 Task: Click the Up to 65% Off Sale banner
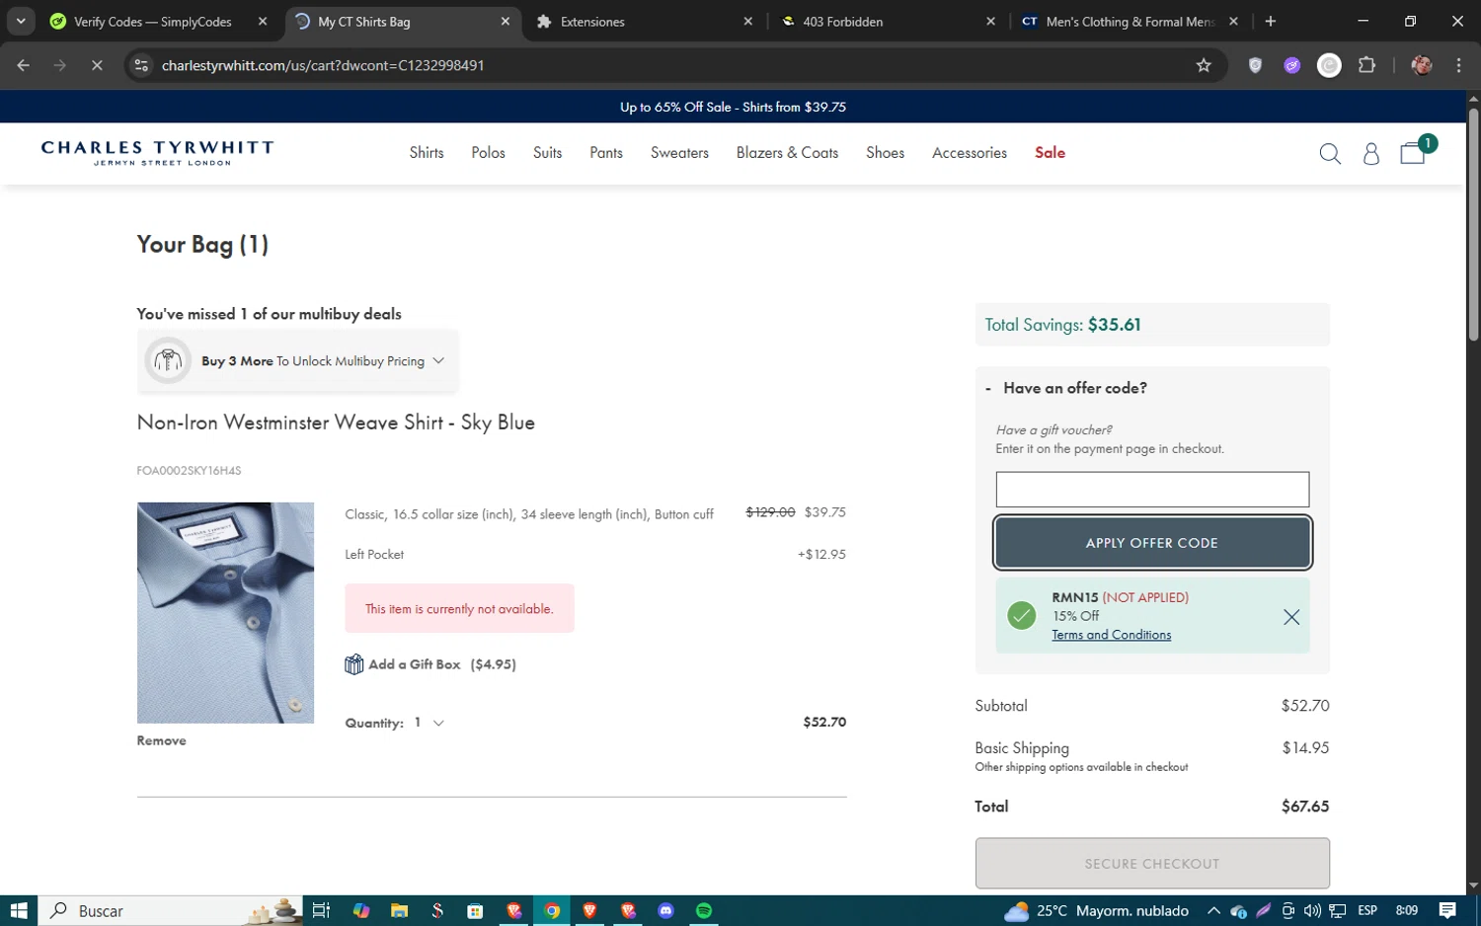click(733, 107)
